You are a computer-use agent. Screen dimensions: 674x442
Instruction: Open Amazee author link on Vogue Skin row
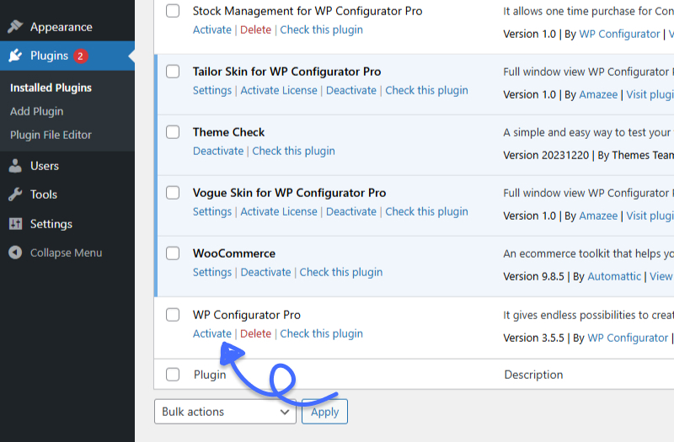tap(598, 216)
